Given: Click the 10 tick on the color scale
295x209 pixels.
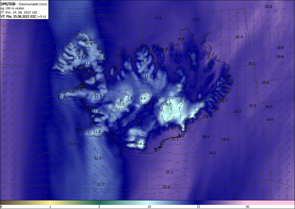Looking at the screenshot, I should coord(149,207).
